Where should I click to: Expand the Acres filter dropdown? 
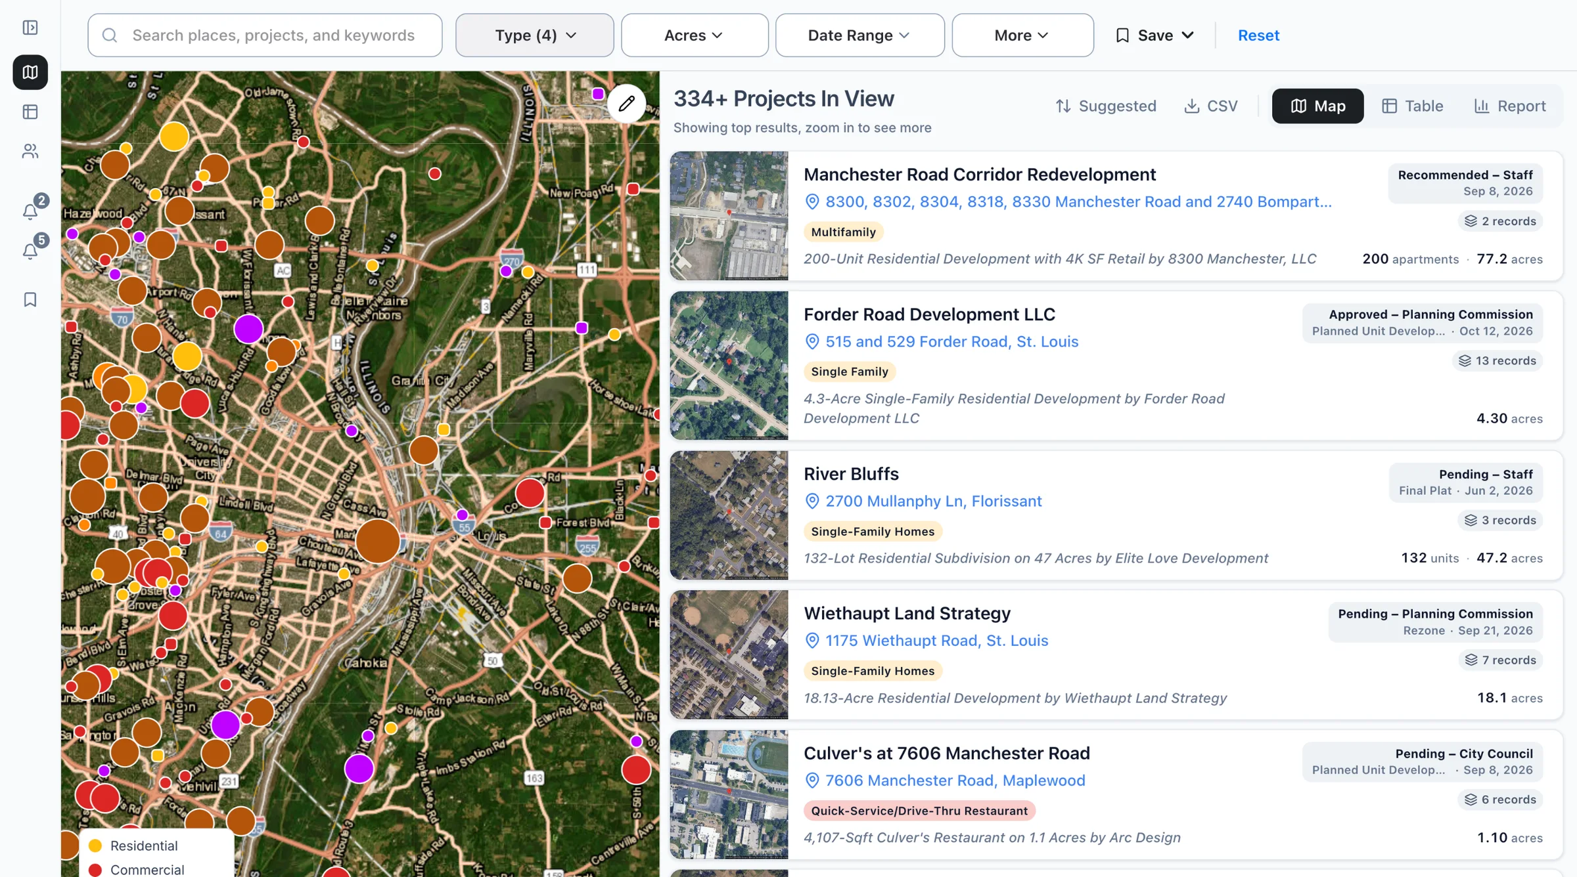(695, 35)
